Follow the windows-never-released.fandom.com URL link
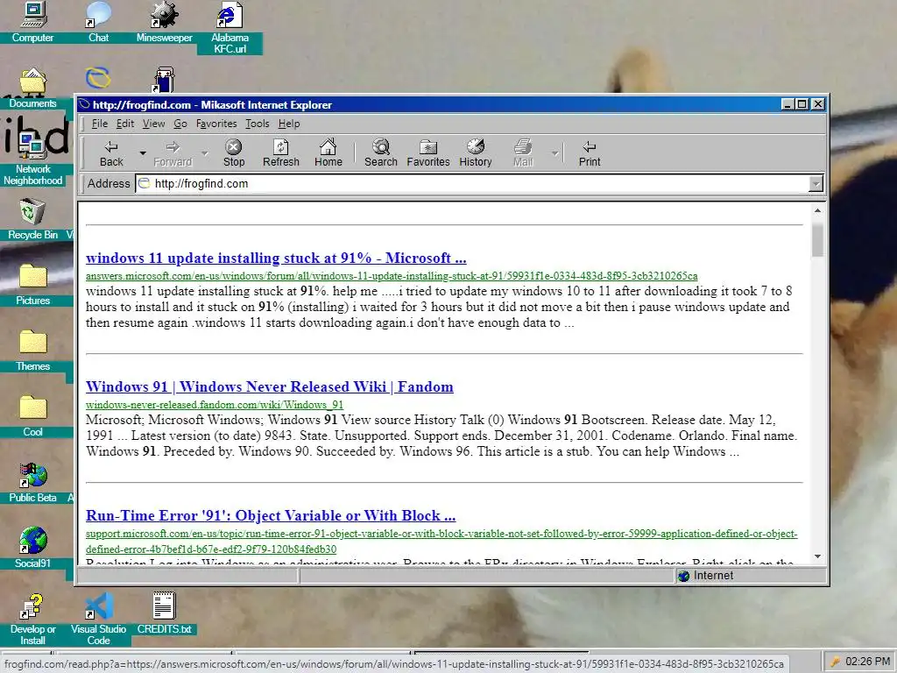897x673 pixels. (x=215, y=405)
